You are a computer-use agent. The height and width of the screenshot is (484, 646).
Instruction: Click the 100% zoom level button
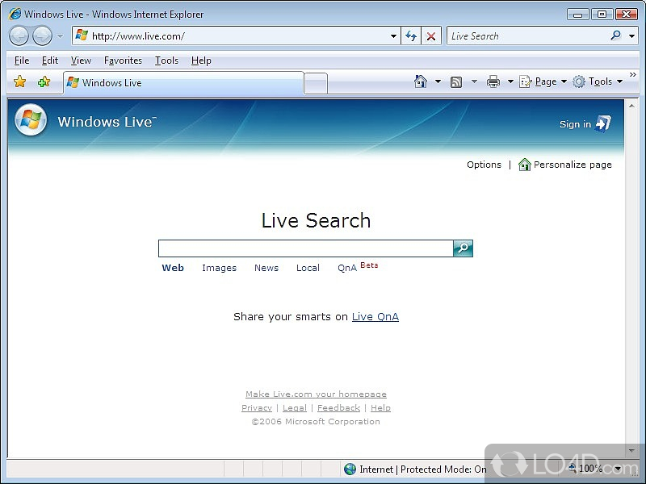point(586,469)
